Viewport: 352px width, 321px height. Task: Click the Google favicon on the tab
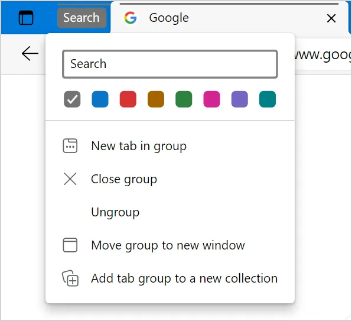131,18
